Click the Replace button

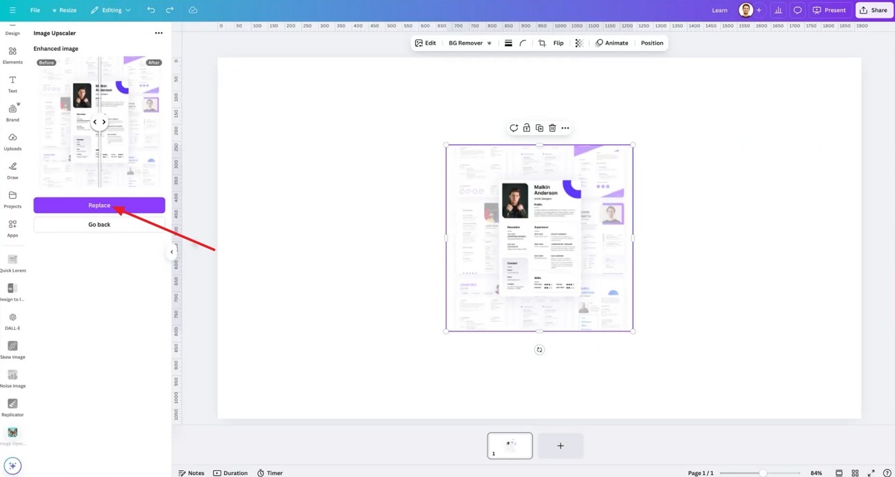tap(99, 205)
